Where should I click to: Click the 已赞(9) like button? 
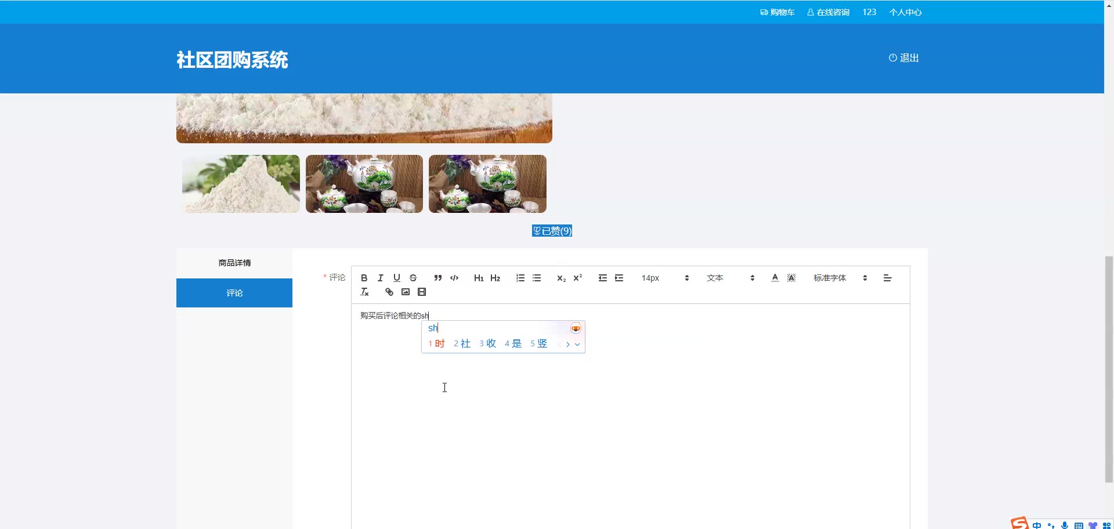point(552,231)
